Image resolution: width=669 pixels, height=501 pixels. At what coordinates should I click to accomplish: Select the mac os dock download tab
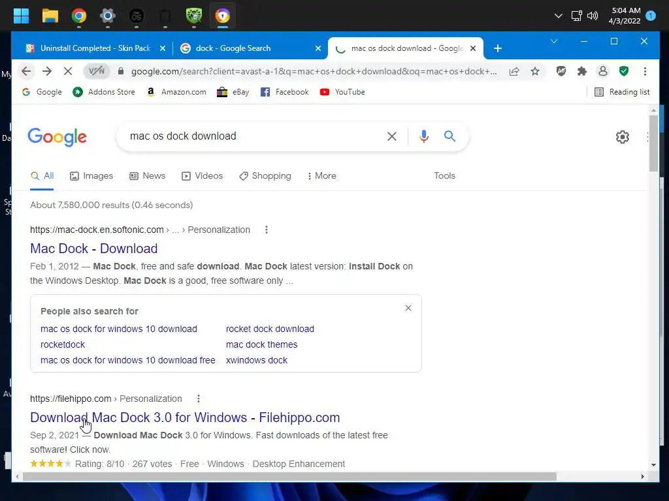406,48
